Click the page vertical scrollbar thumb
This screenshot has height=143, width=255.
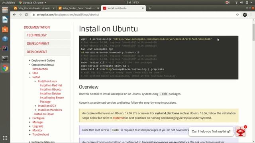(253, 32)
